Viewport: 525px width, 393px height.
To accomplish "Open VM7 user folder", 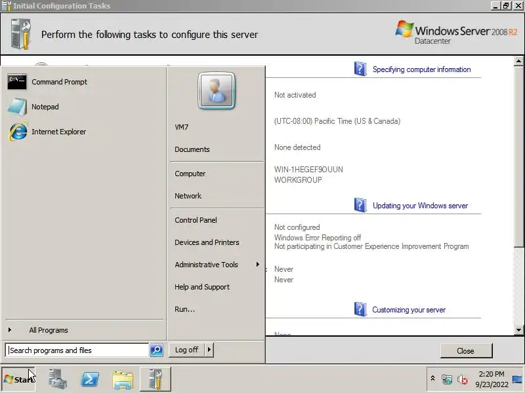I will [182, 127].
